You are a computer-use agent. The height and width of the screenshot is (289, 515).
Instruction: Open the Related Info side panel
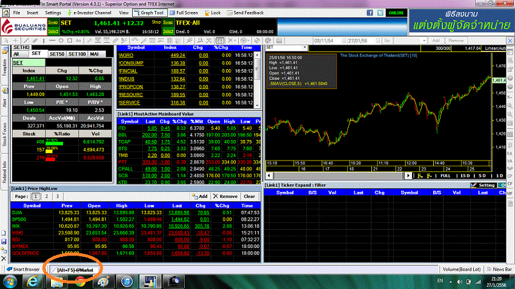(4, 173)
